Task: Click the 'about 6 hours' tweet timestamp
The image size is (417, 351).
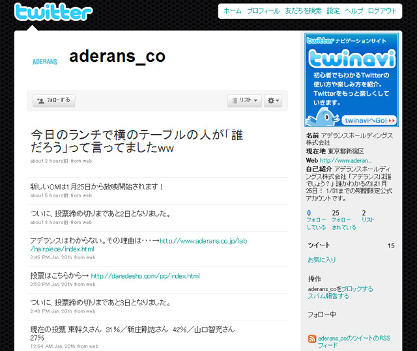Action: 61,195
